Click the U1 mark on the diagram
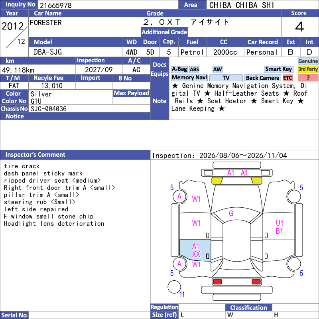Screen dimensions: 319x319 pos(280,223)
